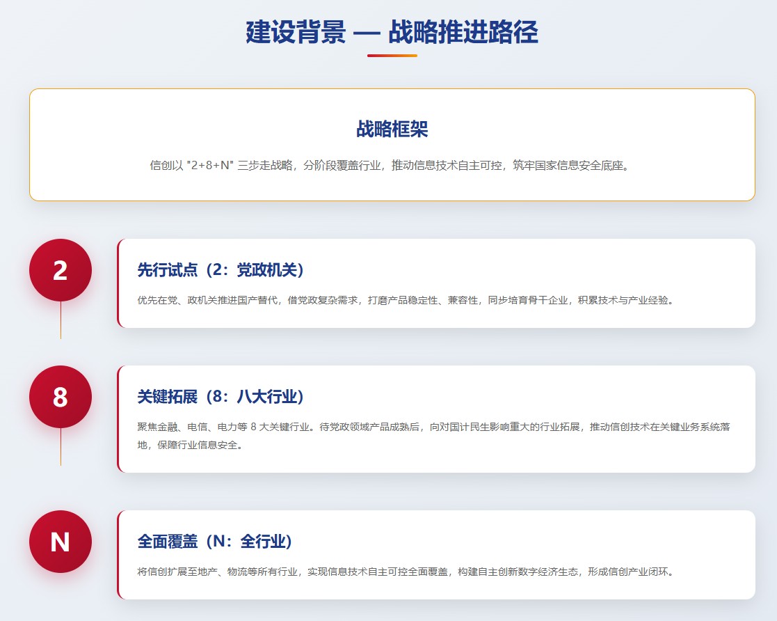Click the 战略框架 heading
The width and height of the screenshot is (777, 621).
pyautogui.click(x=392, y=129)
